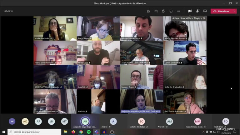
Task: Turn on the camera
Action: [190, 11]
